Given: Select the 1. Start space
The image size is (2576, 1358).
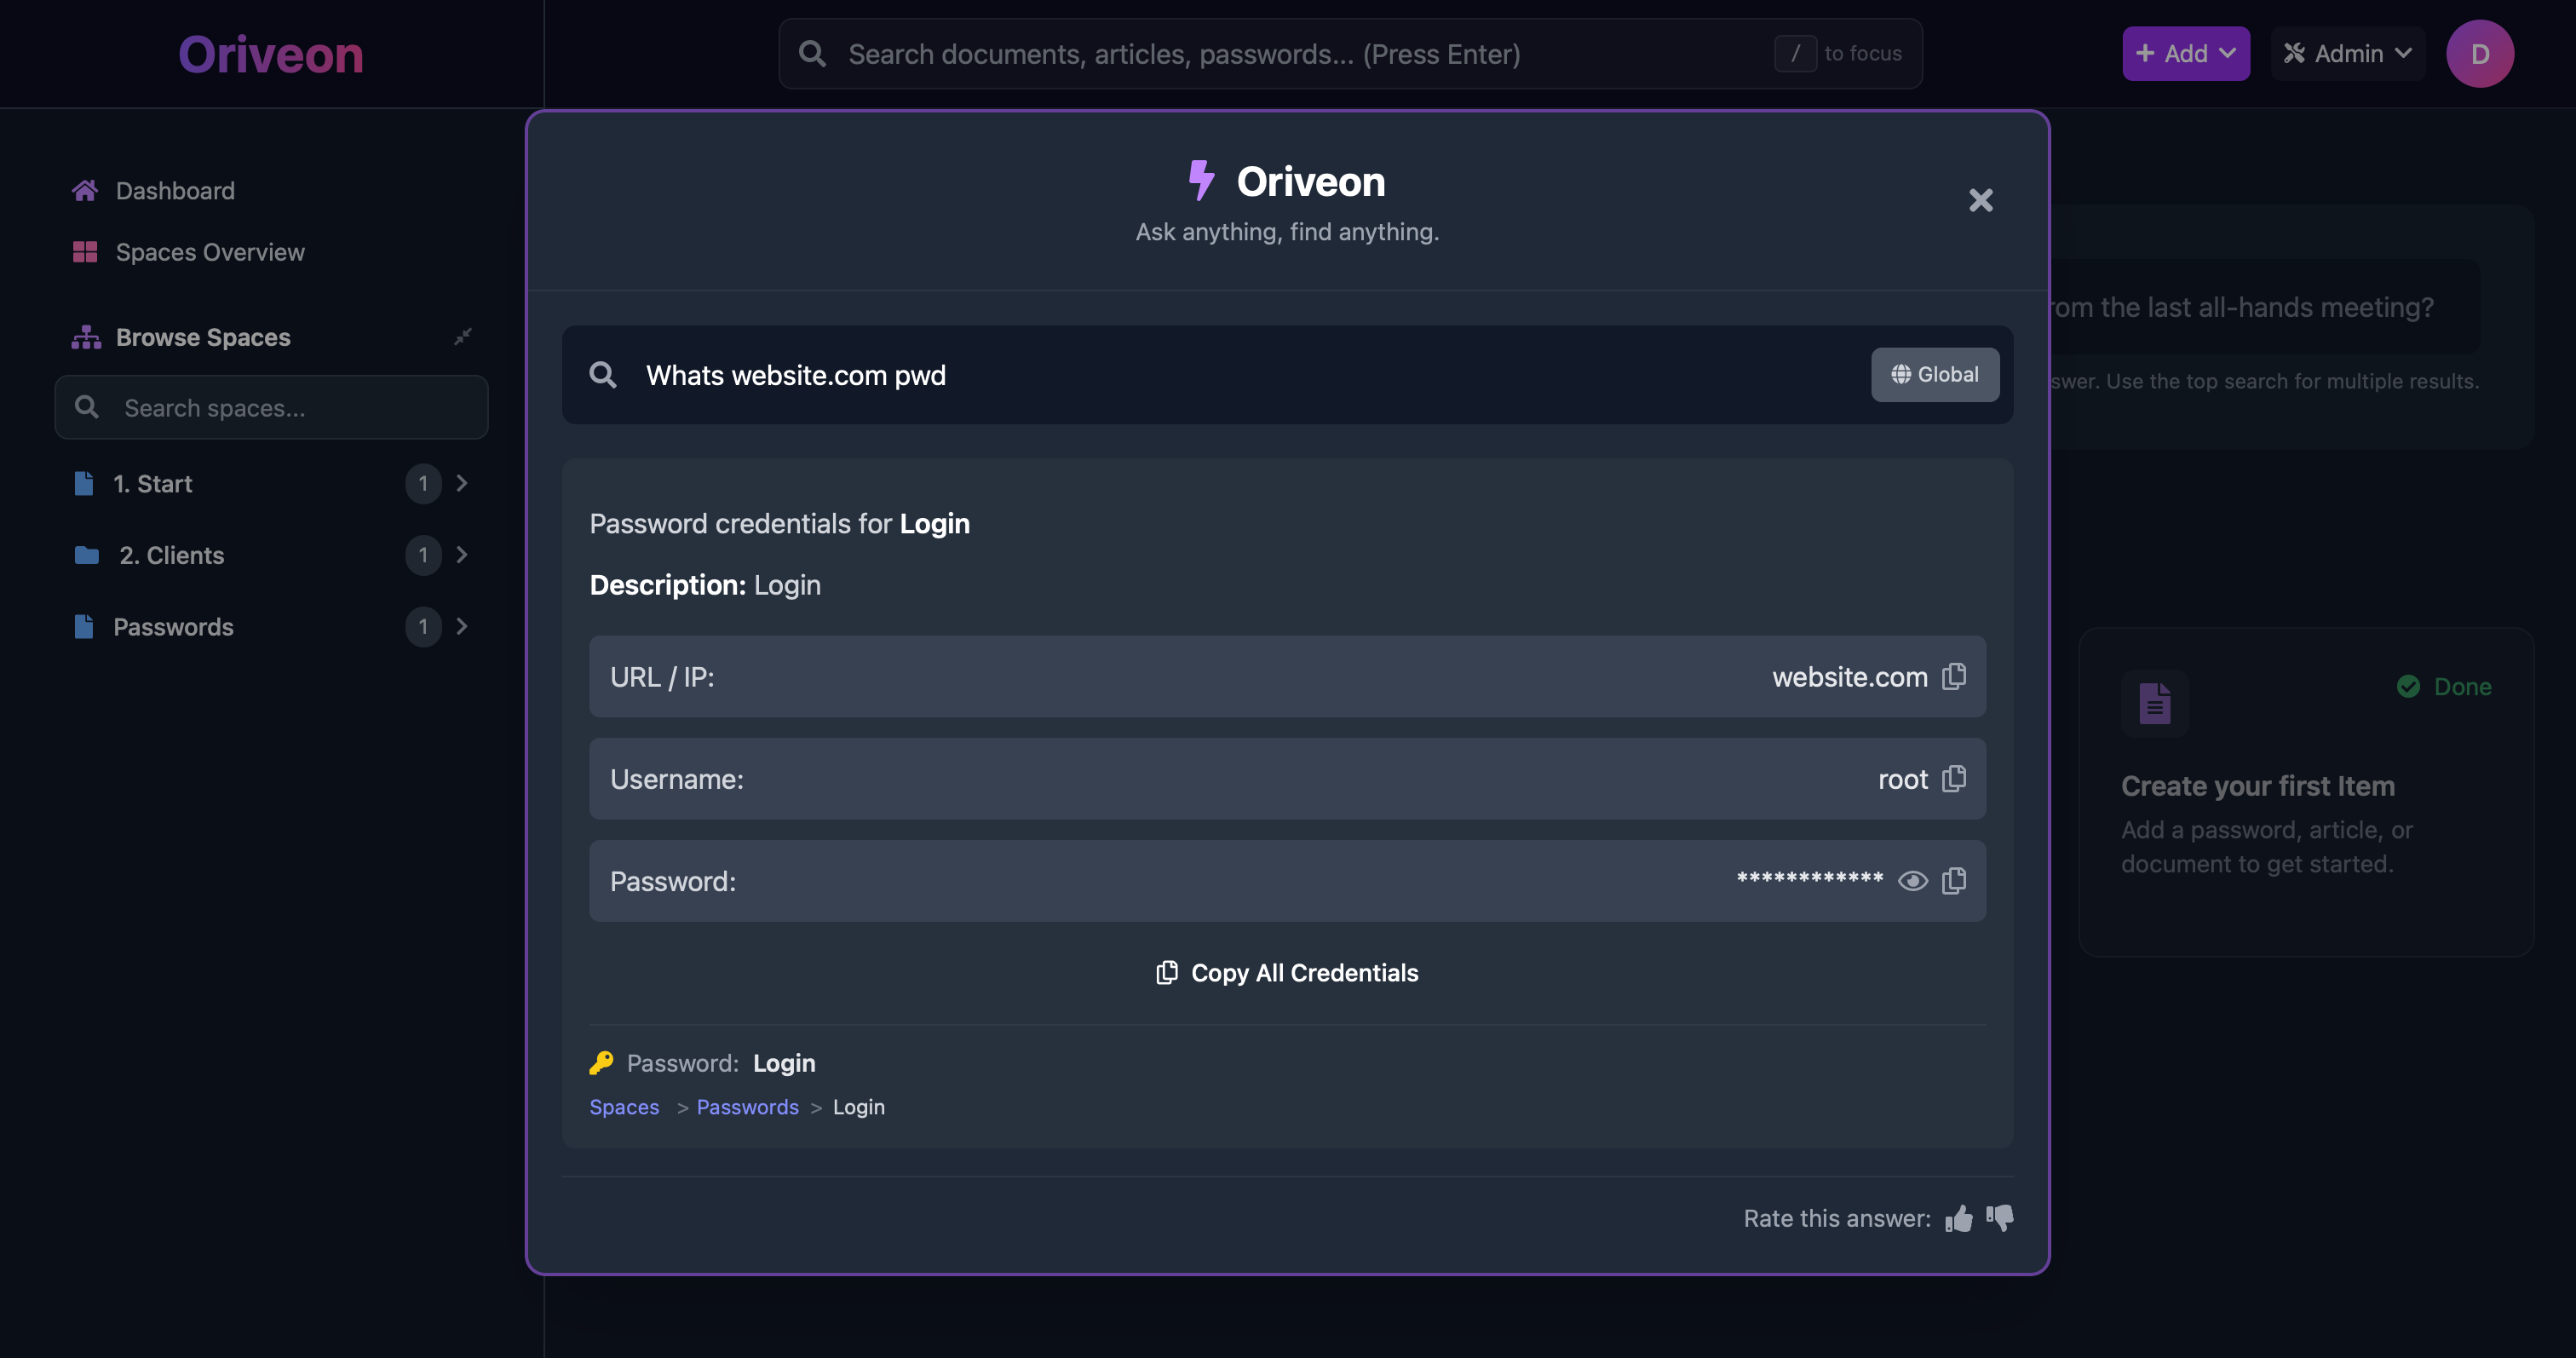Looking at the screenshot, I should tap(152, 484).
